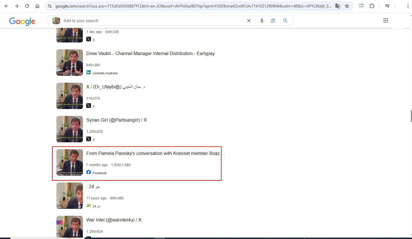Screen dimensions: 412x239
Task: View site information for google.com
Action: tap(50, 6)
